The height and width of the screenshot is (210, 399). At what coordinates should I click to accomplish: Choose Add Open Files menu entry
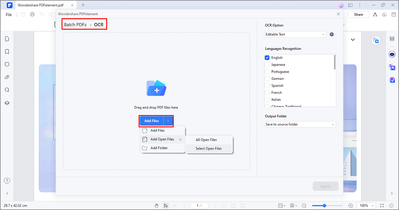[162, 139]
